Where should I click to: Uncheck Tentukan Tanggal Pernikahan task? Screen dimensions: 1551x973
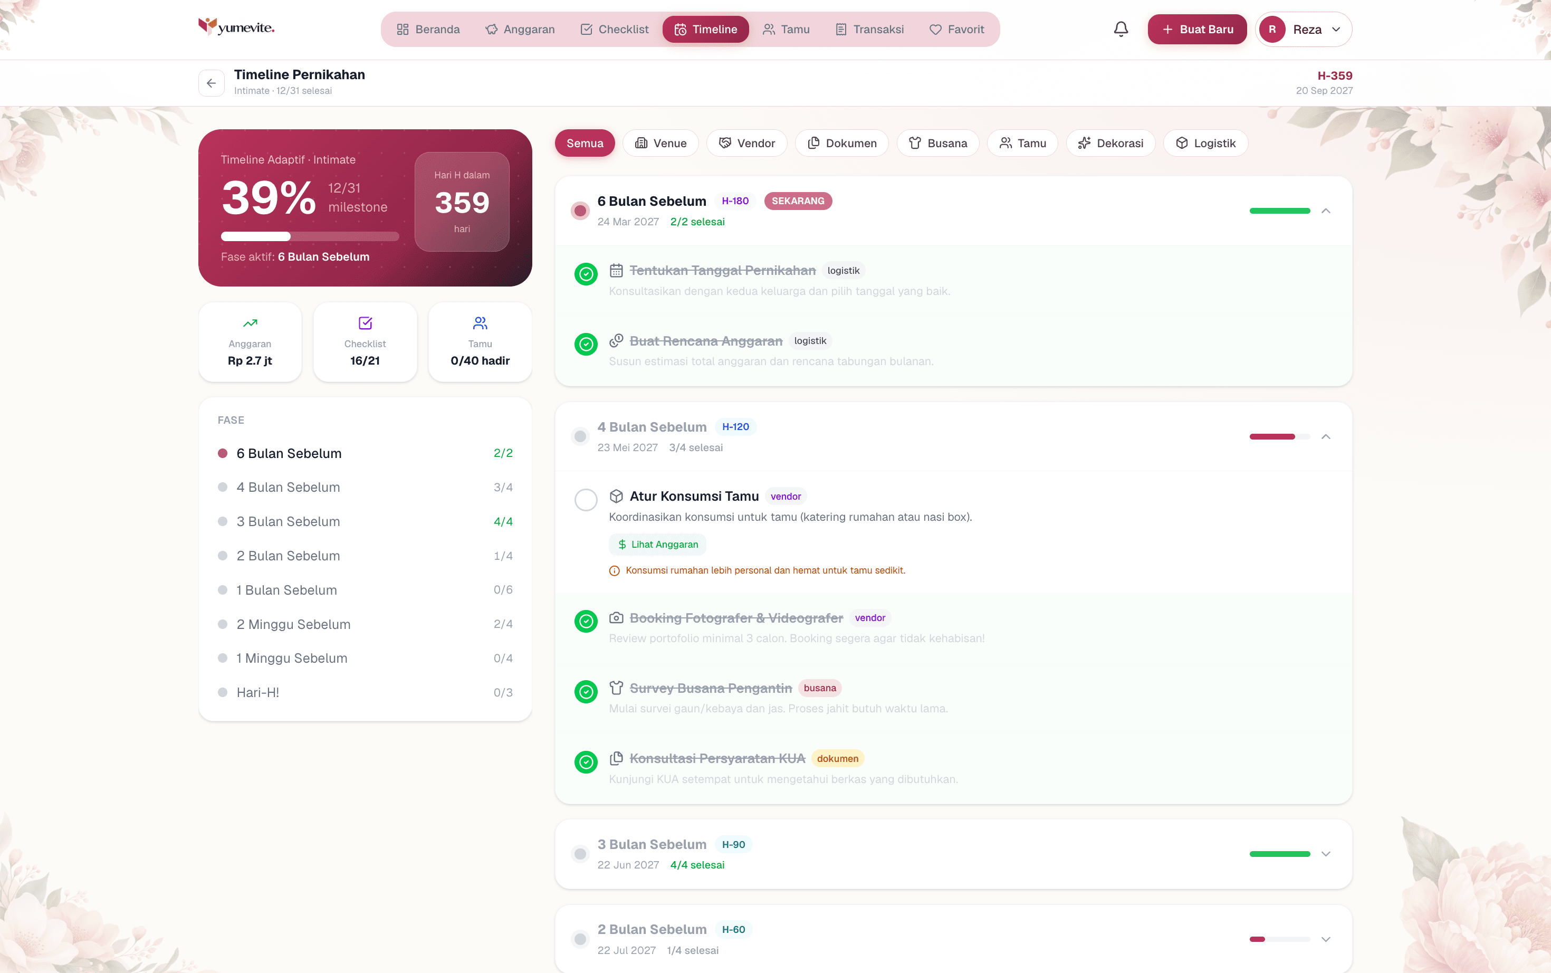[586, 274]
